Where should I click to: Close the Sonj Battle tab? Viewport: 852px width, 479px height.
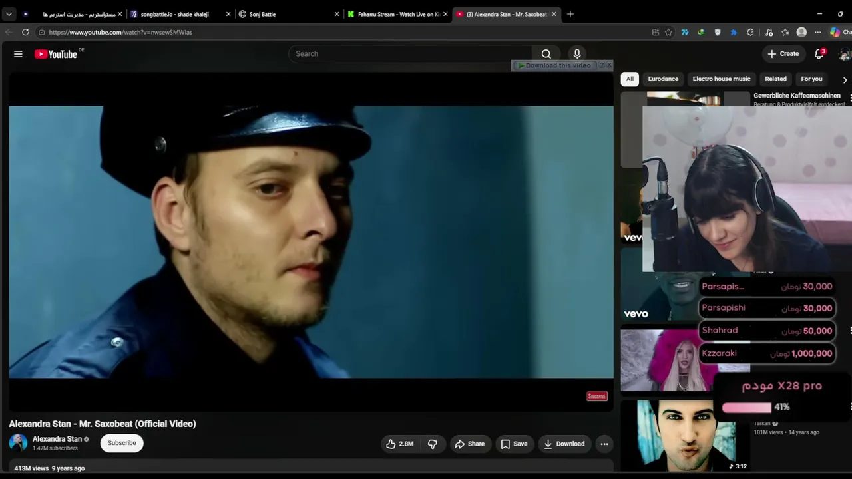[337, 14]
